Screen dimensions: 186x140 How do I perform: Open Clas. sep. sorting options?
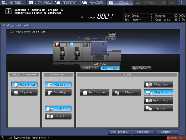(x=159, y=84)
